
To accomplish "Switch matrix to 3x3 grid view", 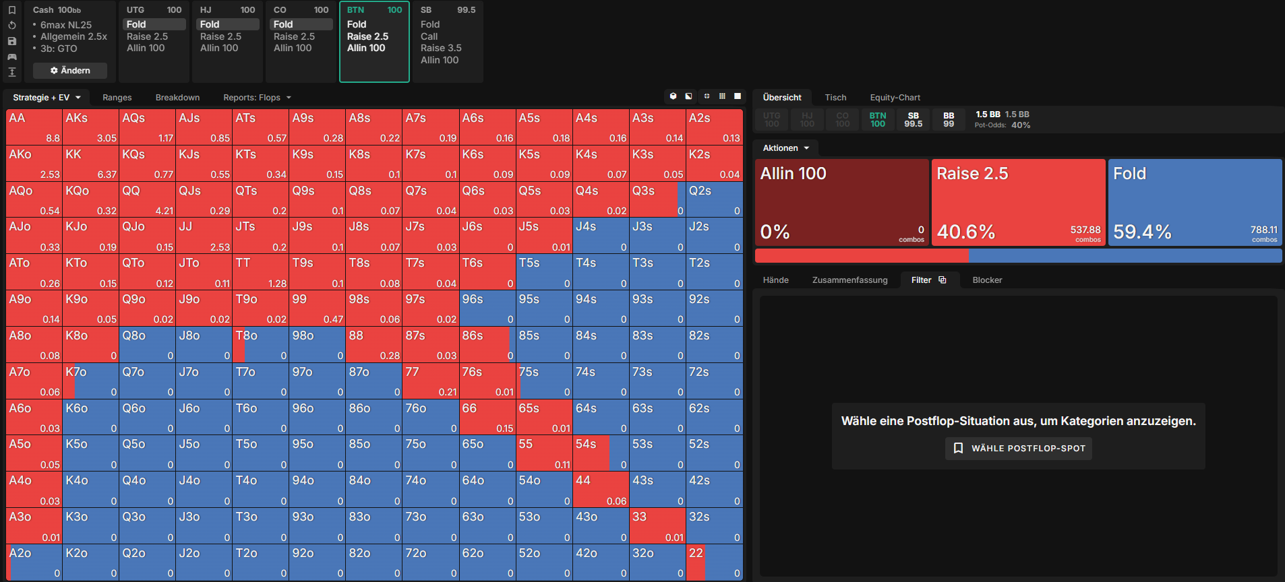I will point(722,96).
